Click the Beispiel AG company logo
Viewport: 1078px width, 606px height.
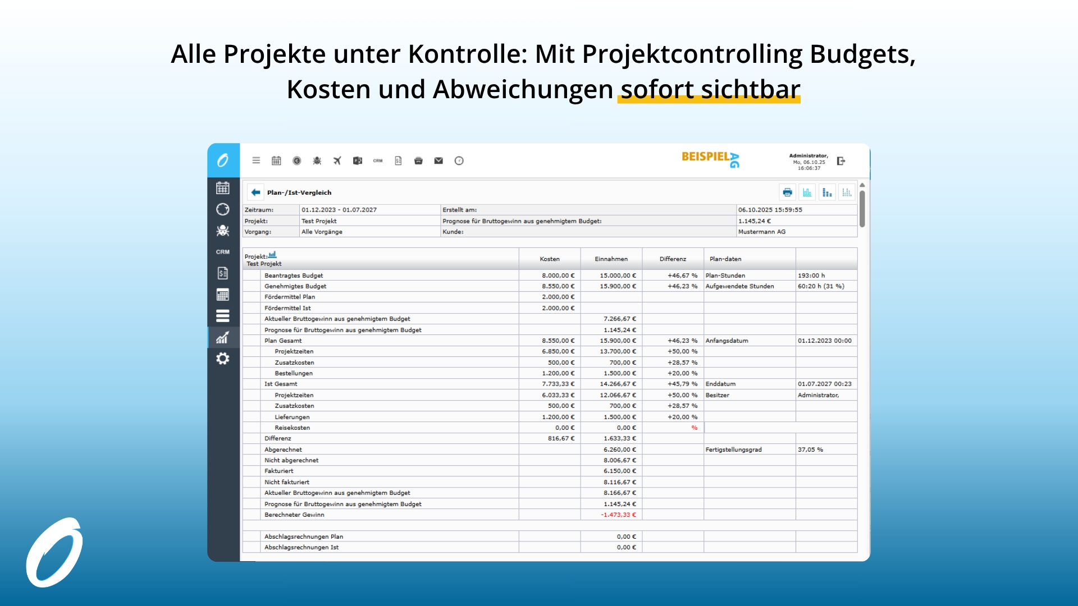pos(710,159)
